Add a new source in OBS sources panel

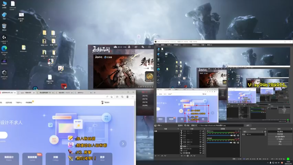(x=182, y=155)
